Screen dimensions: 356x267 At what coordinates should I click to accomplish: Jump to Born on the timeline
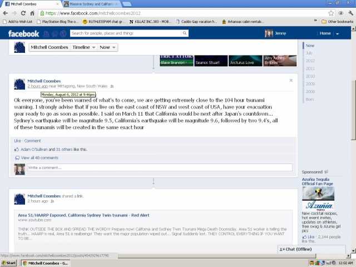click(310, 100)
